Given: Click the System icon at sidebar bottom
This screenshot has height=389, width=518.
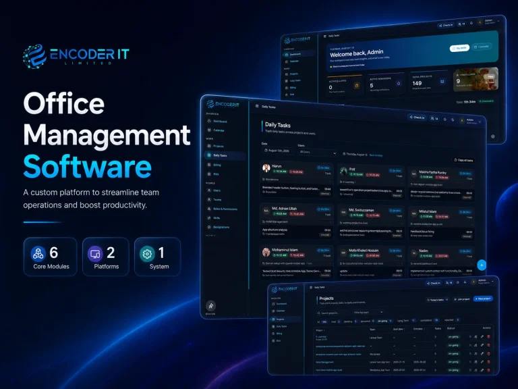Looking at the screenshot, I should click(210, 306).
